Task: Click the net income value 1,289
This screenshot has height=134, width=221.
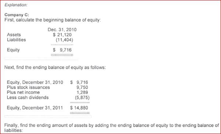Action: coord(82,92)
